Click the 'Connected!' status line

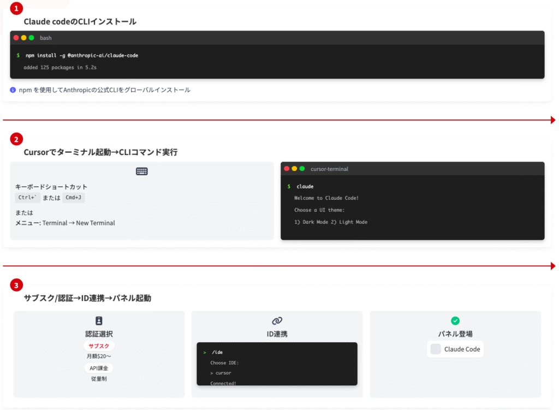pos(223,383)
